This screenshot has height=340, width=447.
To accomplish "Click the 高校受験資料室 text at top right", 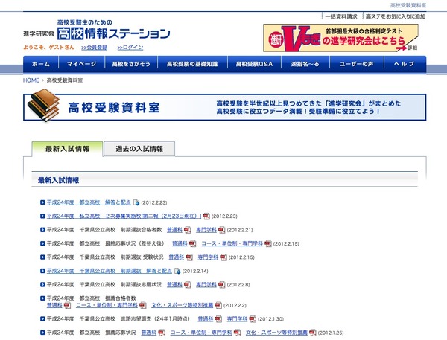I will point(408,5).
